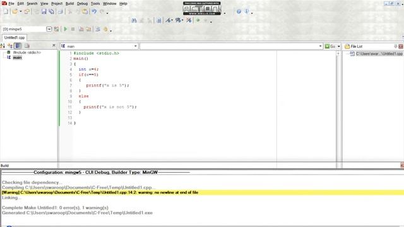Expand the arrow next to Go
Viewport: 404px width, 227px height.
pyautogui.click(x=338, y=46)
